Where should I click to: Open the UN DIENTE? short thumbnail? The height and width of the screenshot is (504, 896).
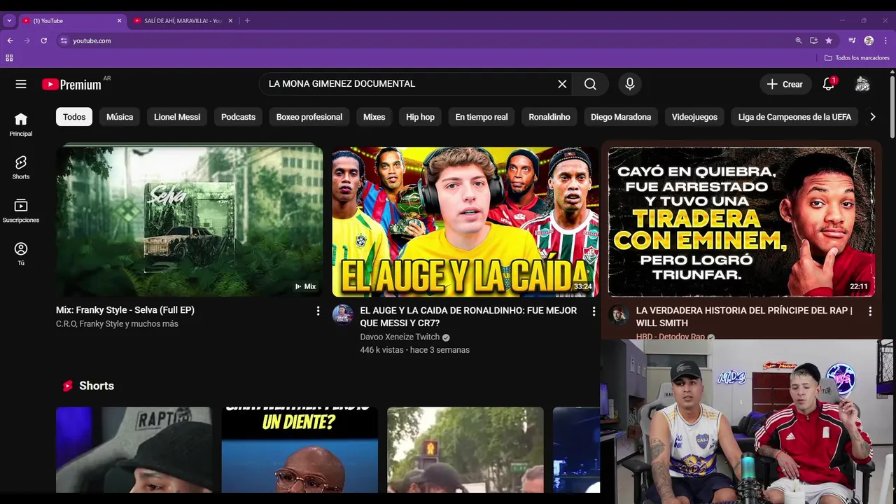pyautogui.click(x=300, y=450)
